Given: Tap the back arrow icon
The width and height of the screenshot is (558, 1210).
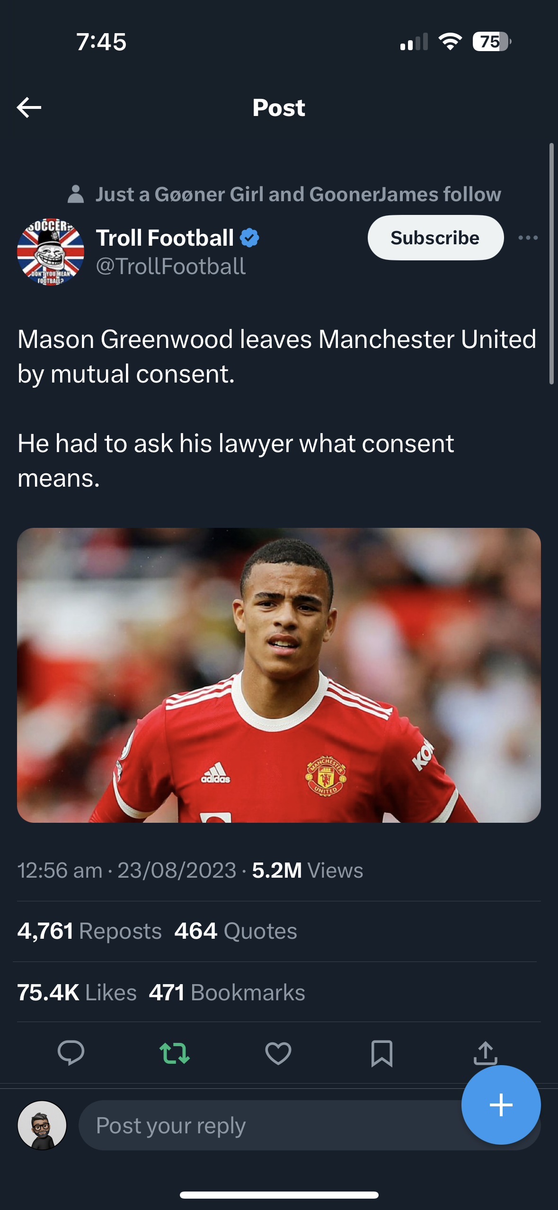Looking at the screenshot, I should (x=29, y=107).
